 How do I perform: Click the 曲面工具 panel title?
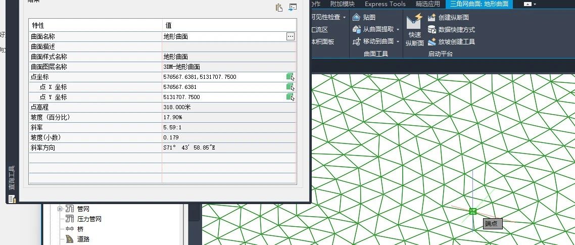[x=376, y=54]
